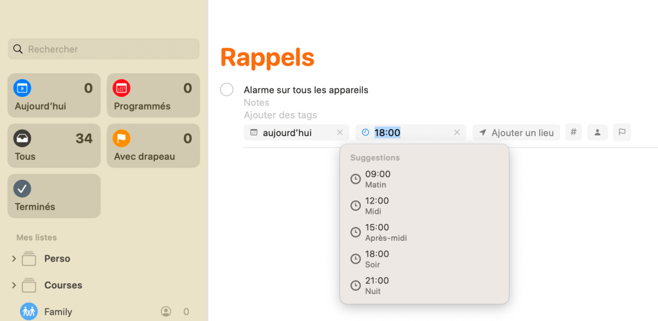The image size is (658, 321).
Task: Click the Rechercher search field
Action: pos(104,49)
